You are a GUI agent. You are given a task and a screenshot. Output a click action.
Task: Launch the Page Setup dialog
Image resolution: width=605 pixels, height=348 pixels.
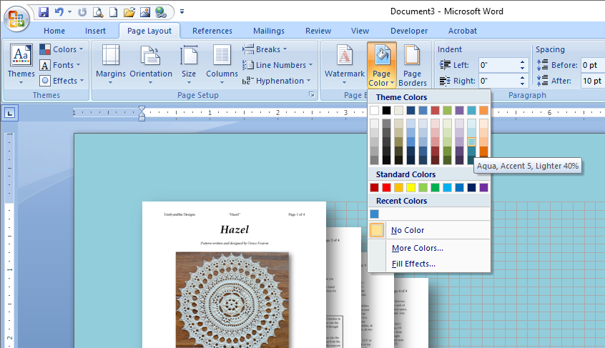[311, 95]
